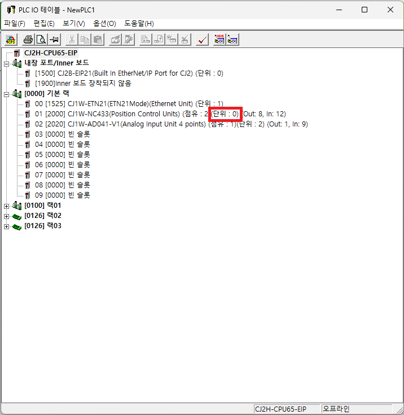Select the 내장 포트/Inner 보드 label

click(56, 63)
